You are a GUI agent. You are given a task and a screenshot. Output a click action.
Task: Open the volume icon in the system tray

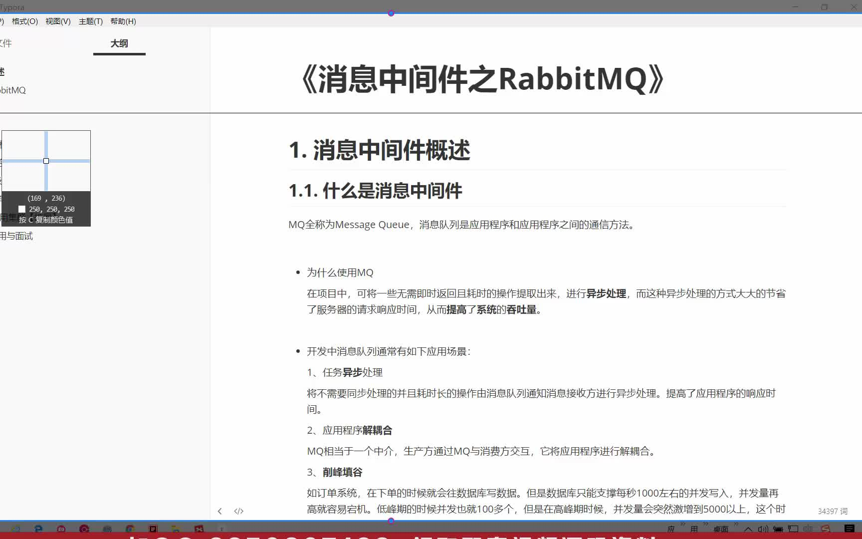click(763, 529)
